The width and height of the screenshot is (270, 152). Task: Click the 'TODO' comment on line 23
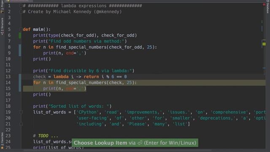43,136
